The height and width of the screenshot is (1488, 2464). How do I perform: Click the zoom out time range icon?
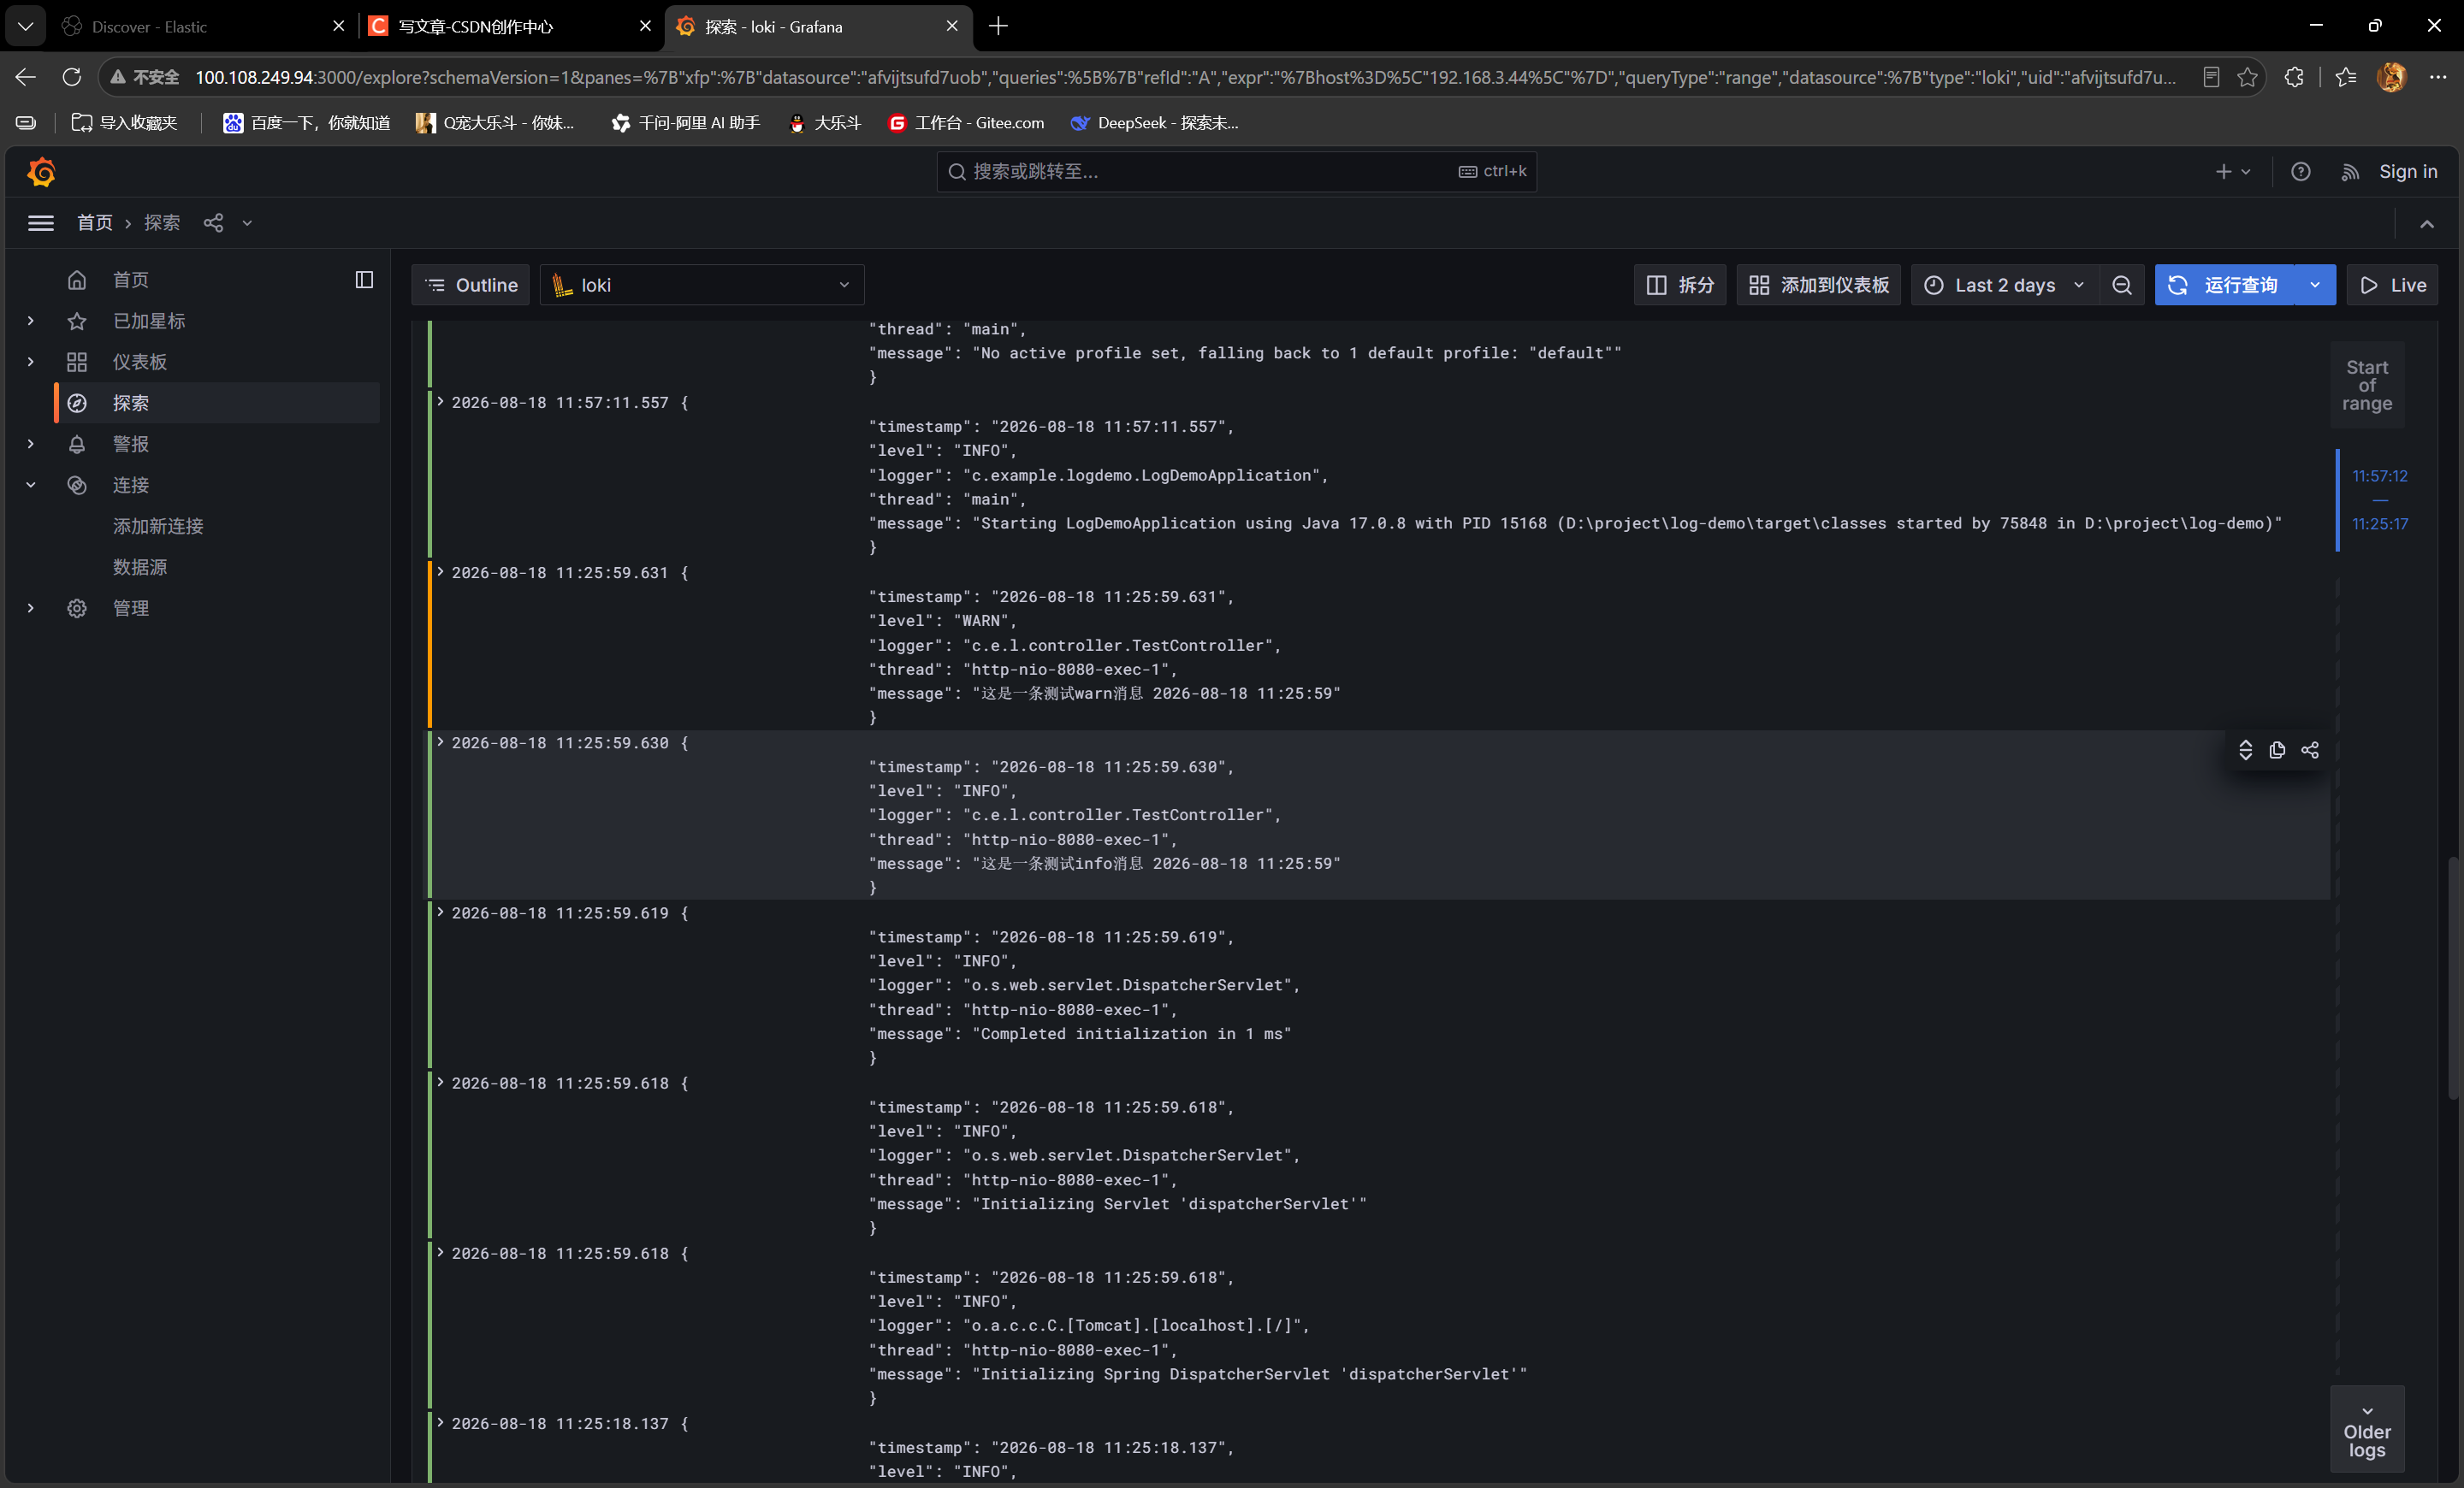tap(2121, 285)
